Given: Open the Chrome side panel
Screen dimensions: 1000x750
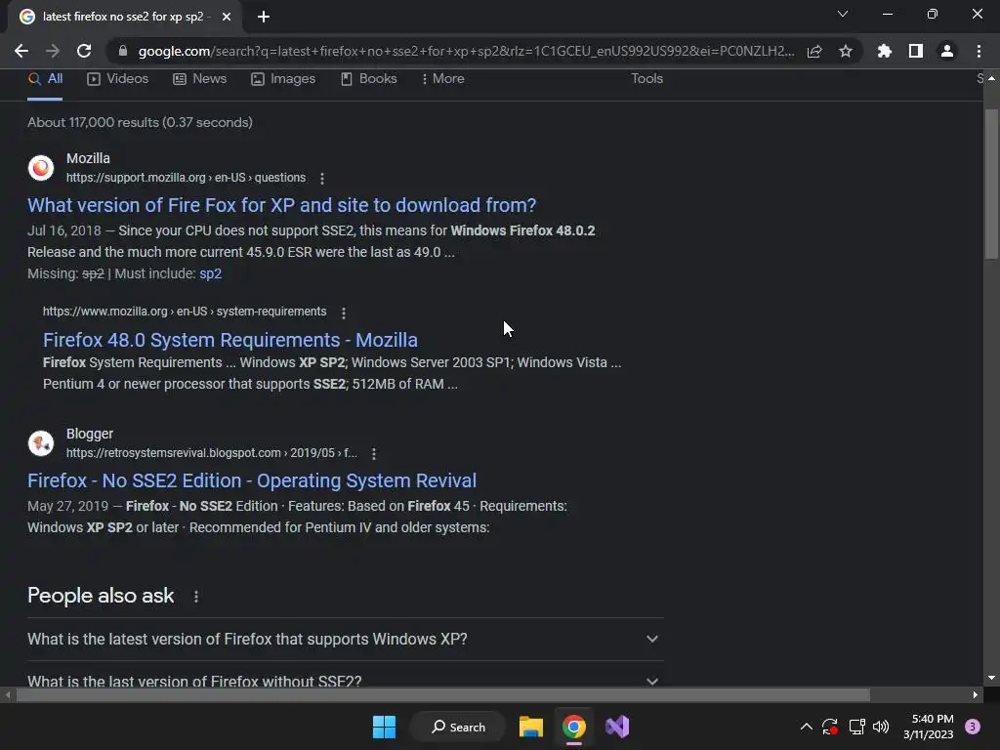Looking at the screenshot, I should (916, 51).
